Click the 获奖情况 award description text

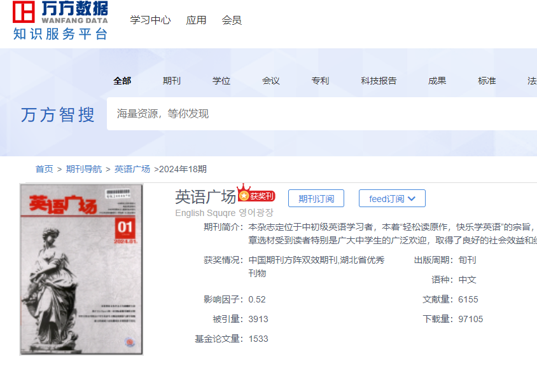pos(316,266)
